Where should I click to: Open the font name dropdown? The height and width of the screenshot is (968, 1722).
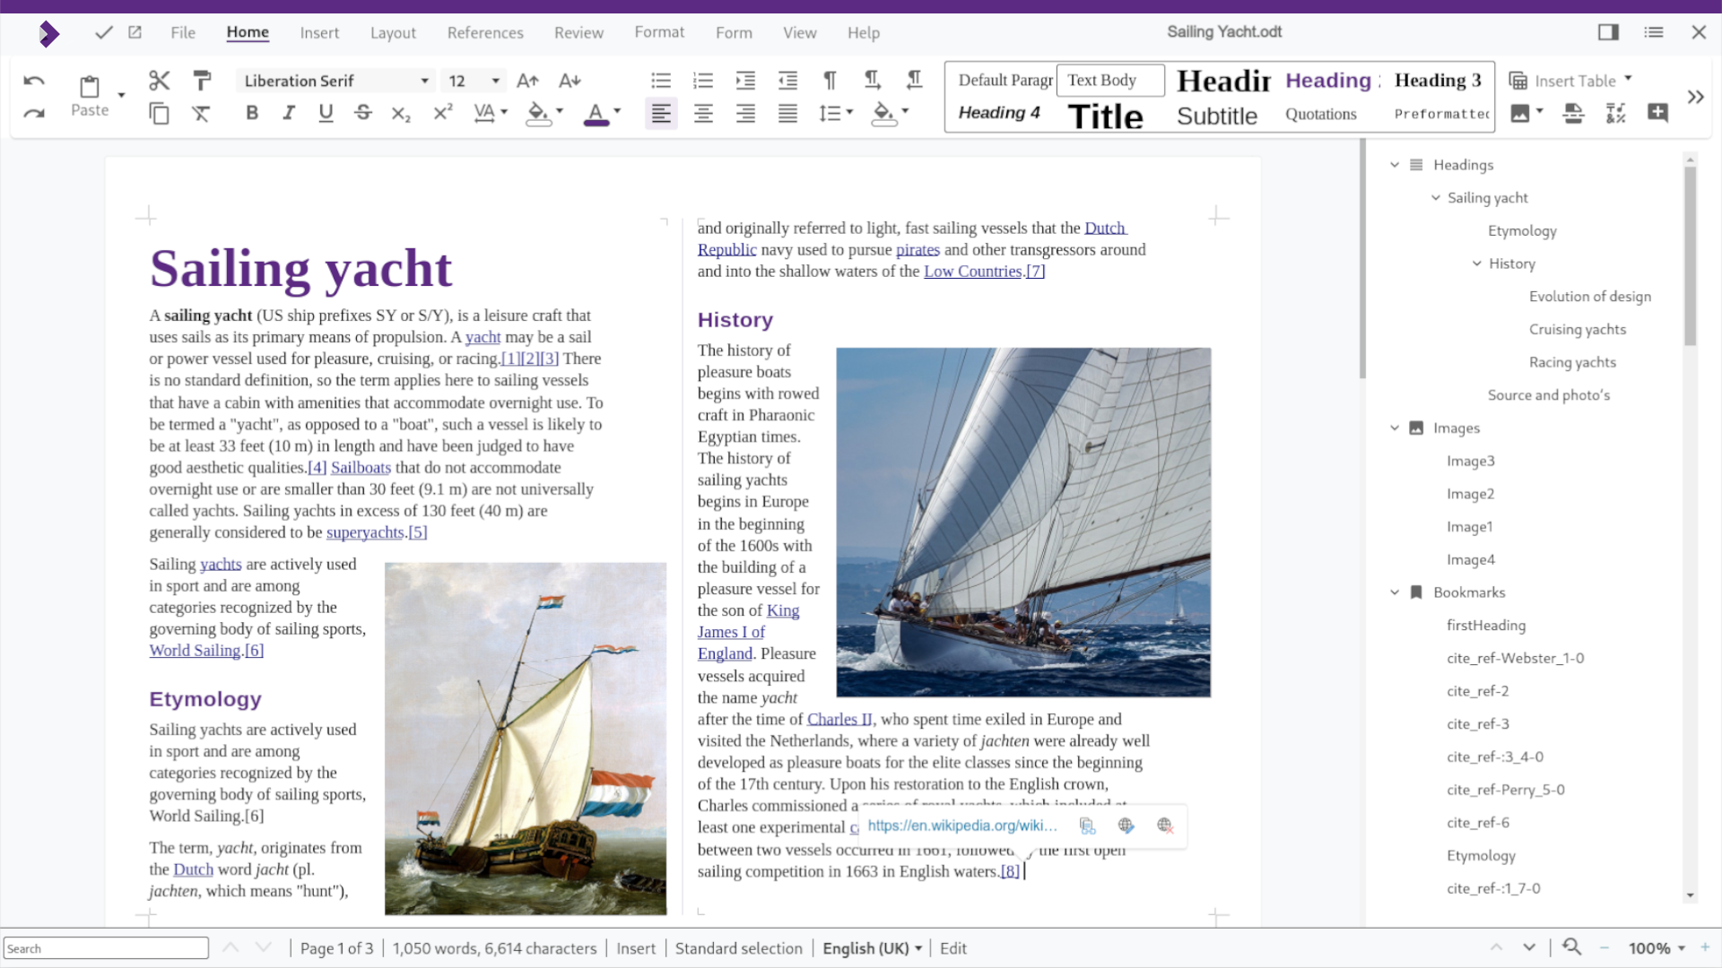click(x=422, y=80)
